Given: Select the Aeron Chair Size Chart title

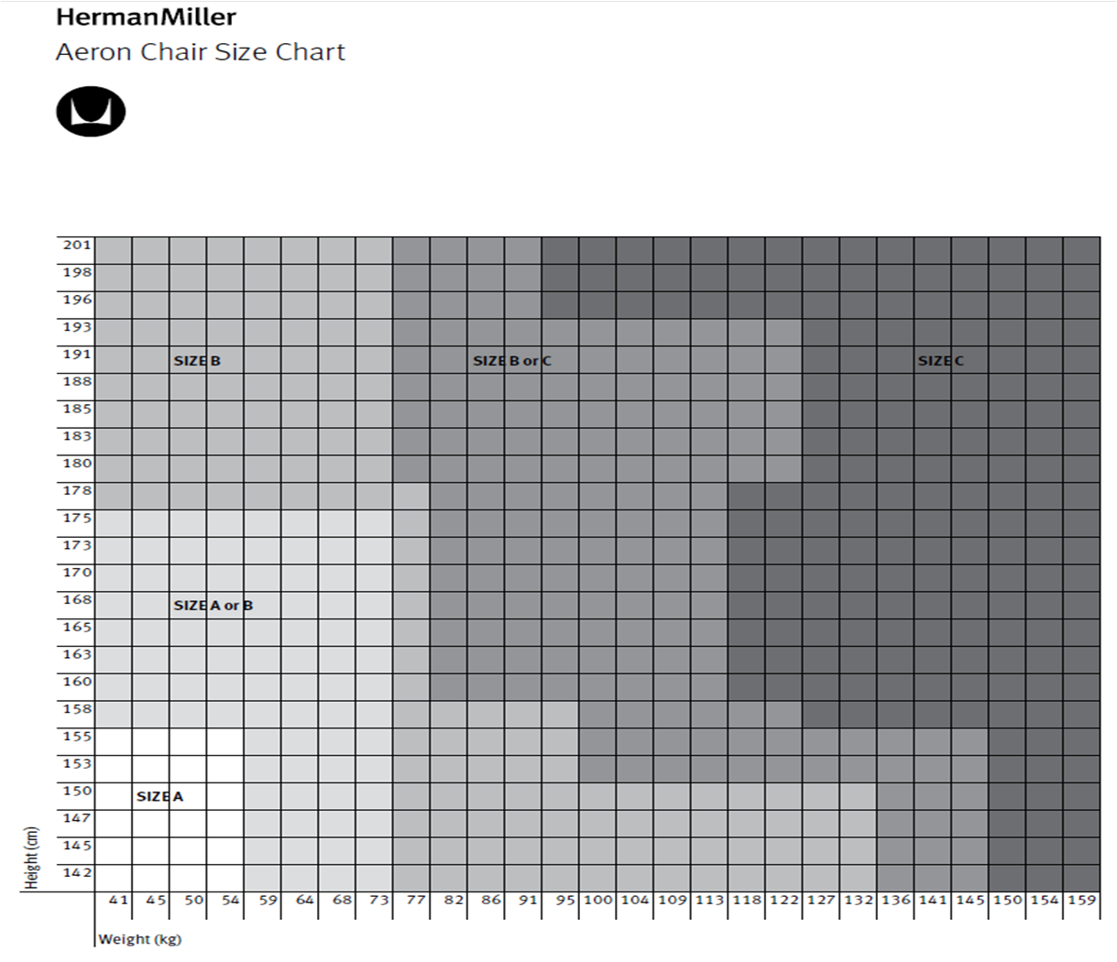Looking at the screenshot, I should 200,52.
